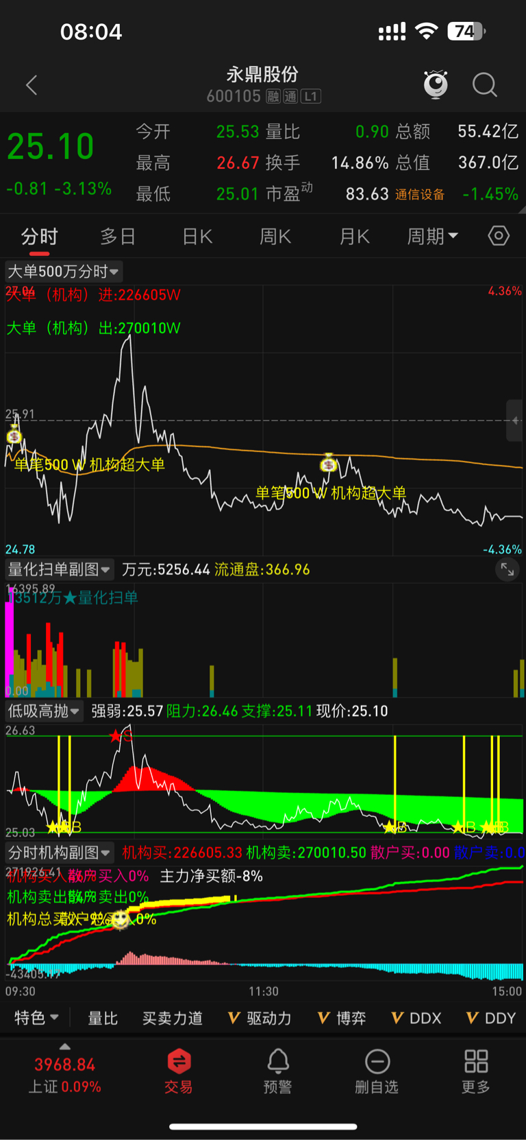Tap the 机构卖:270010.50 reading
The width and height of the screenshot is (526, 1140).
coord(306,853)
